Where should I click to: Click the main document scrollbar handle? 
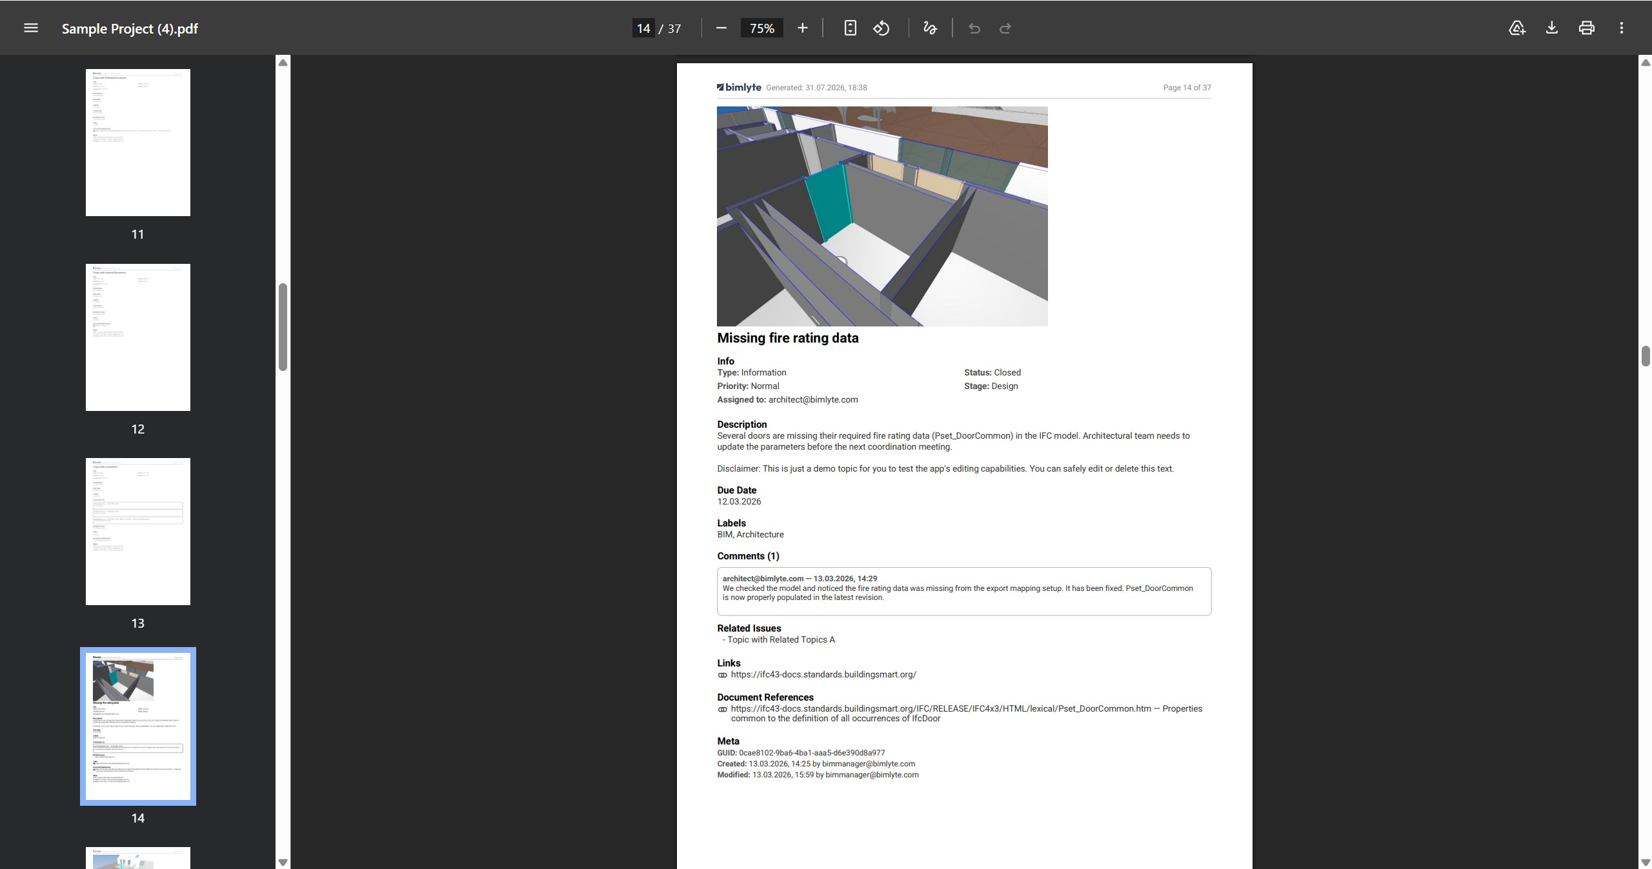(x=1646, y=356)
